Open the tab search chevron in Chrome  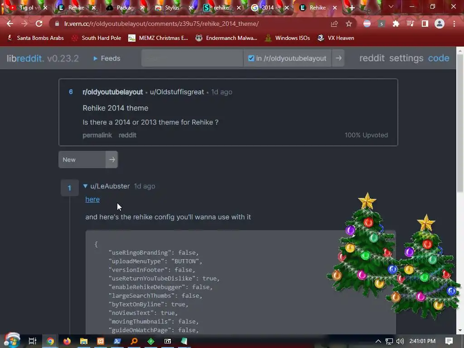coord(391,6)
